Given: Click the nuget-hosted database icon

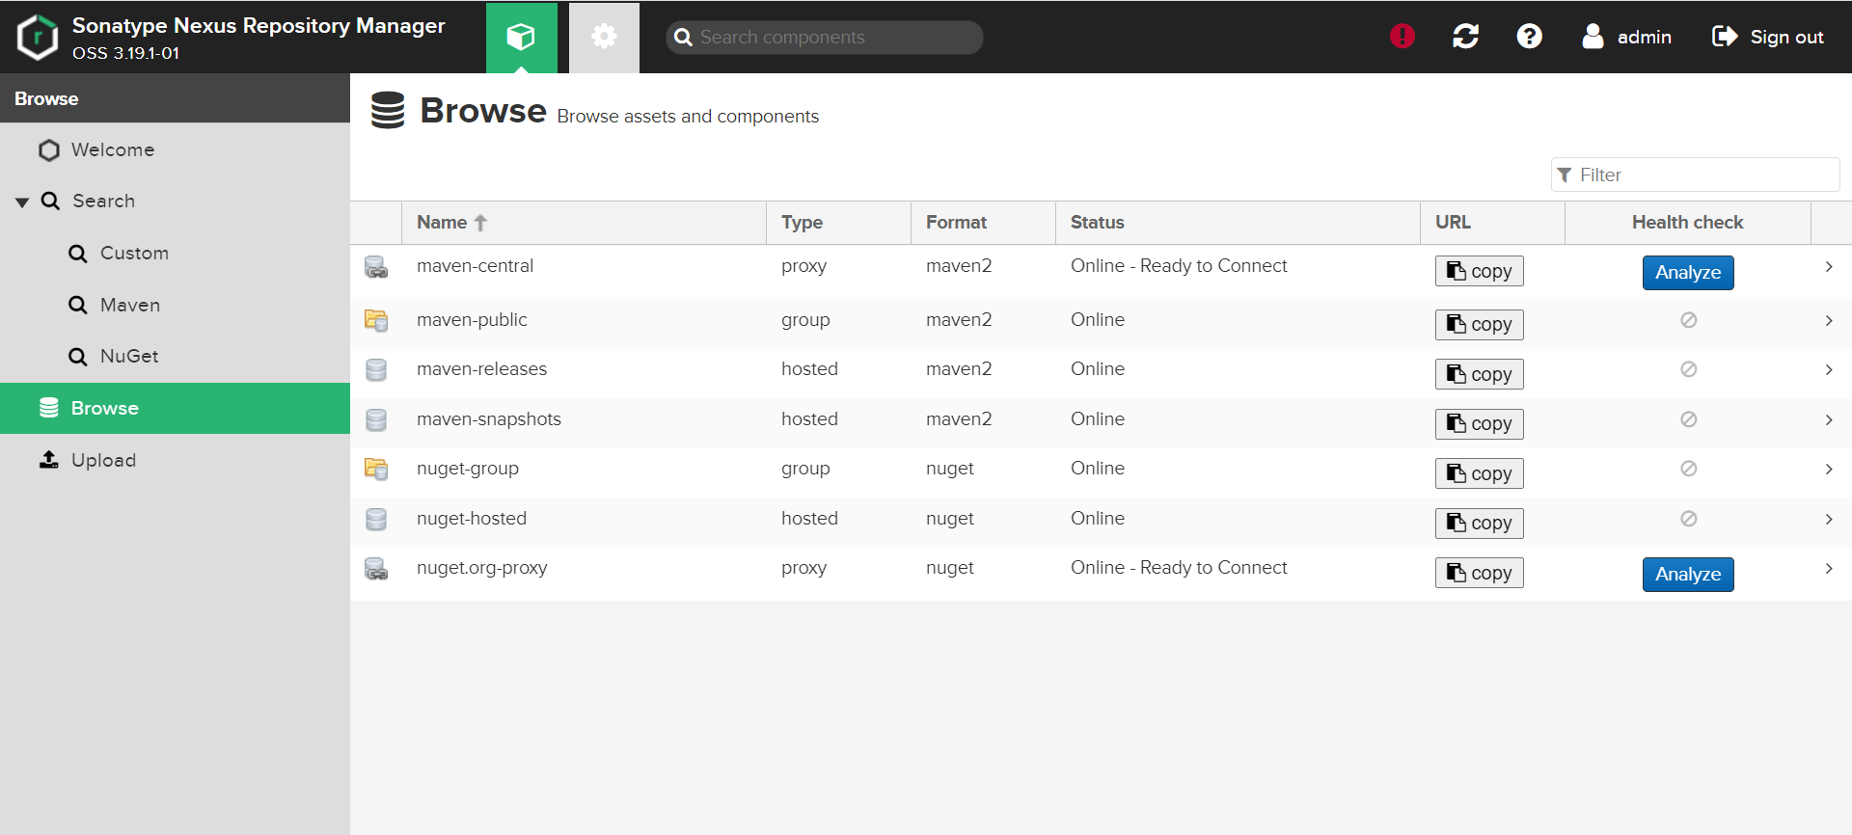Looking at the screenshot, I should pyautogui.click(x=376, y=519).
